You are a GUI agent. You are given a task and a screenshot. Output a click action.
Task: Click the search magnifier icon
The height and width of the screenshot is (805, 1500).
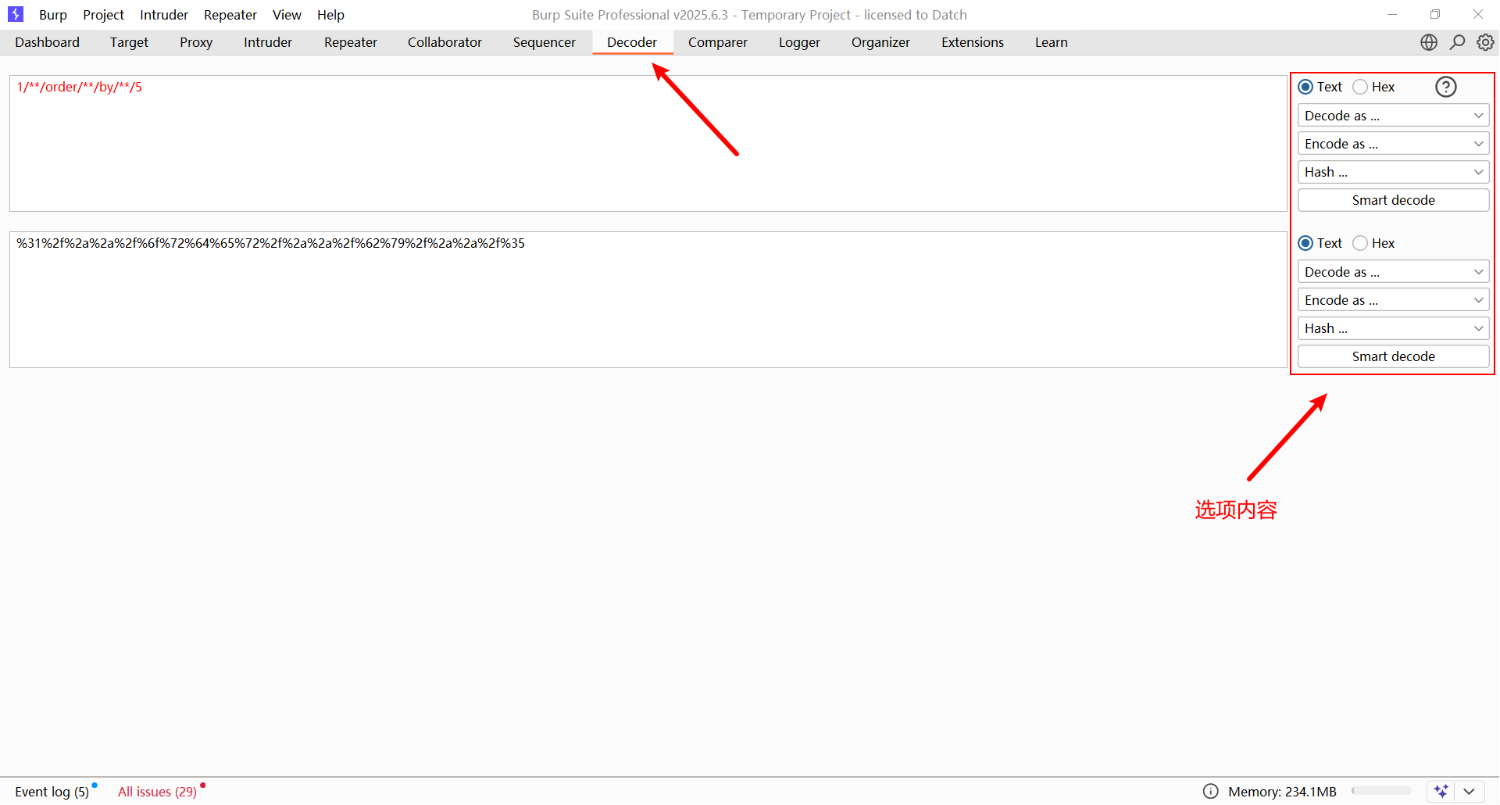[1457, 42]
